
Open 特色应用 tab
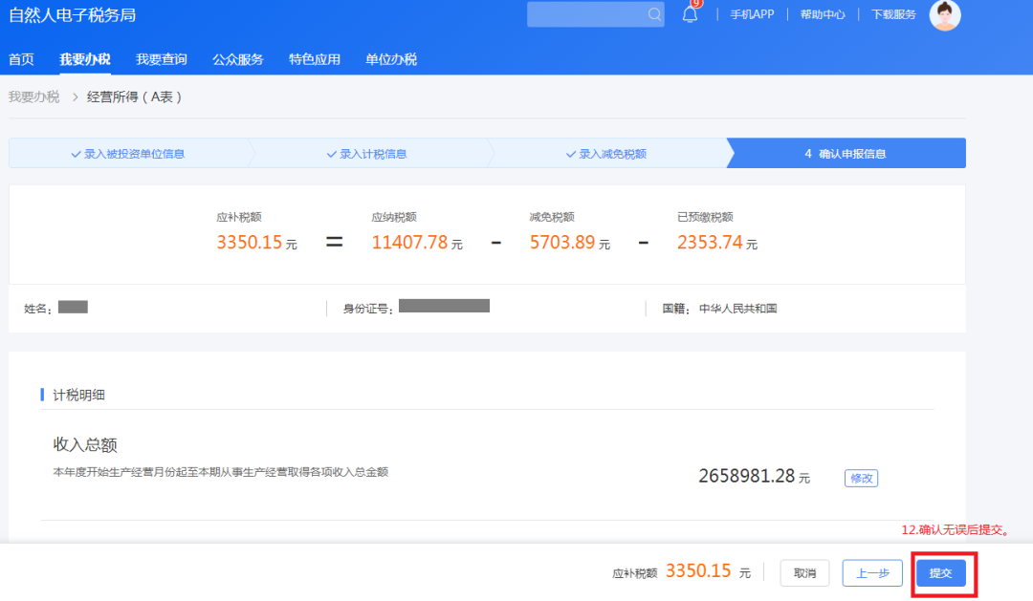(315, 59)
